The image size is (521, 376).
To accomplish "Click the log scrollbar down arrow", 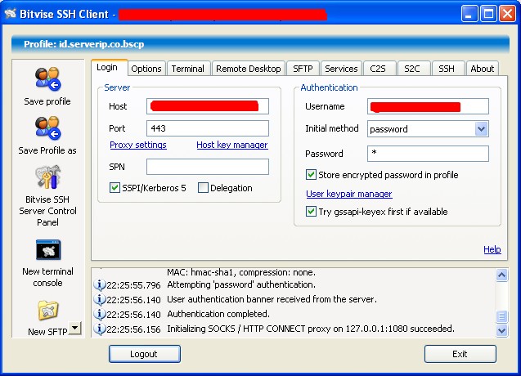I will (x=501, y=330).
